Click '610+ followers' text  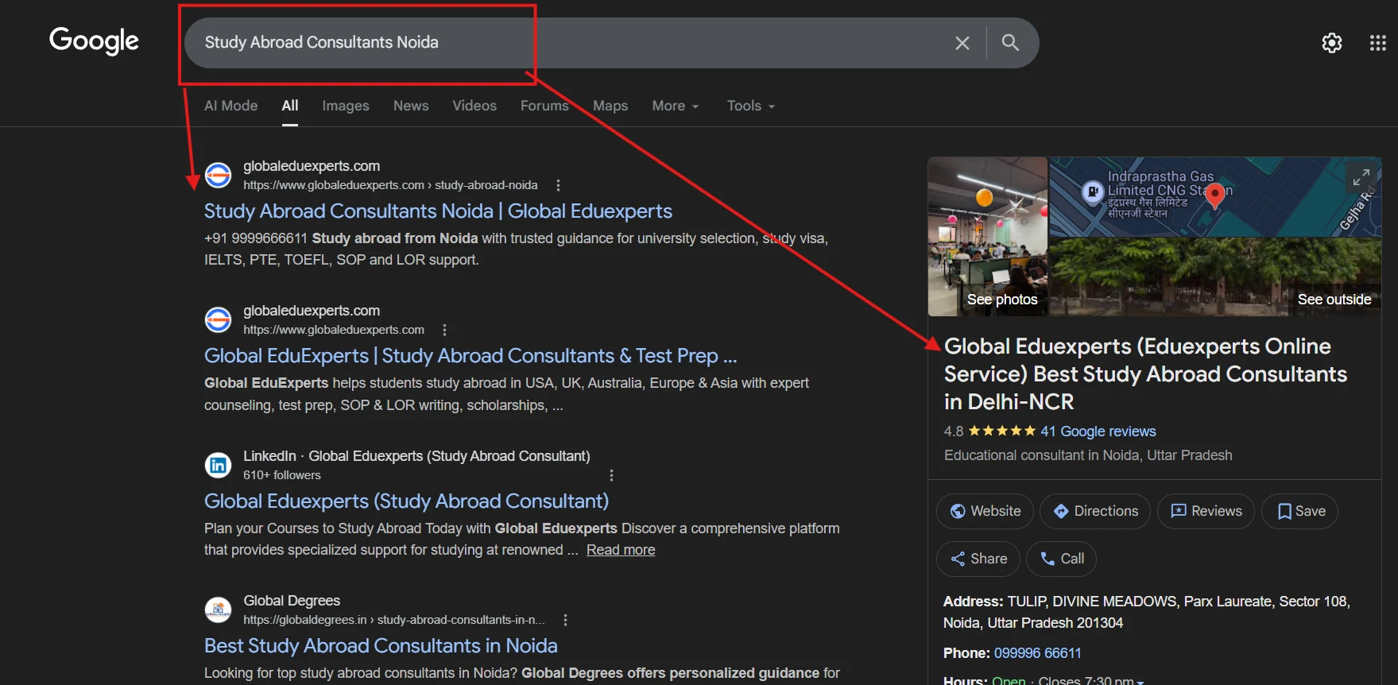(282, 475)
